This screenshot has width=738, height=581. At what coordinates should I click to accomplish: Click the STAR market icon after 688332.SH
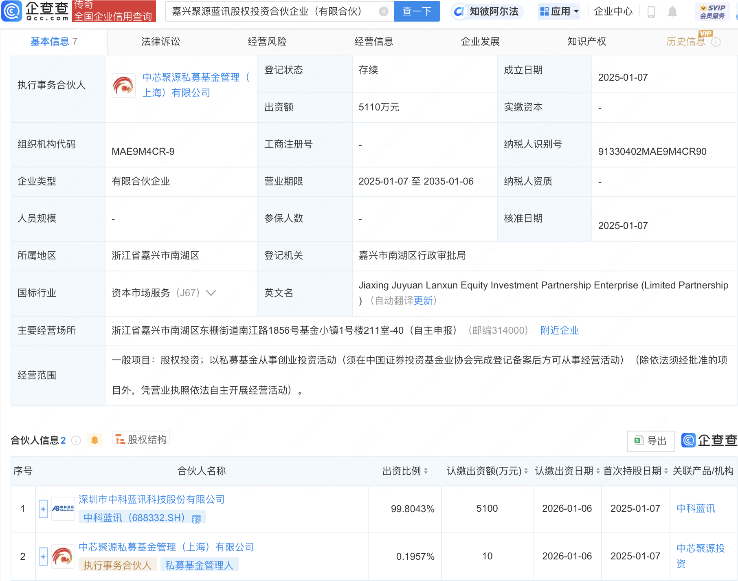coord(196,519)
